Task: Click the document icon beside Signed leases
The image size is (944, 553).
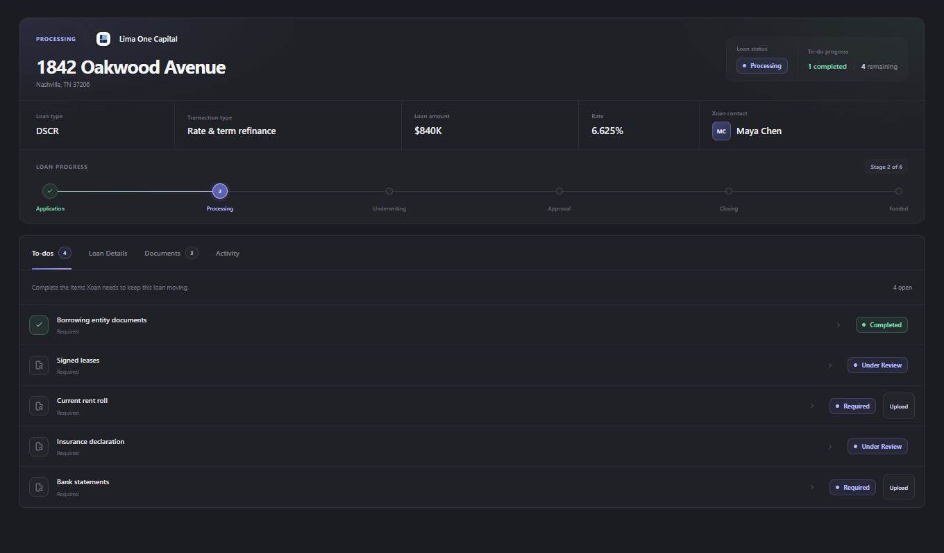Action: [39, 365]
